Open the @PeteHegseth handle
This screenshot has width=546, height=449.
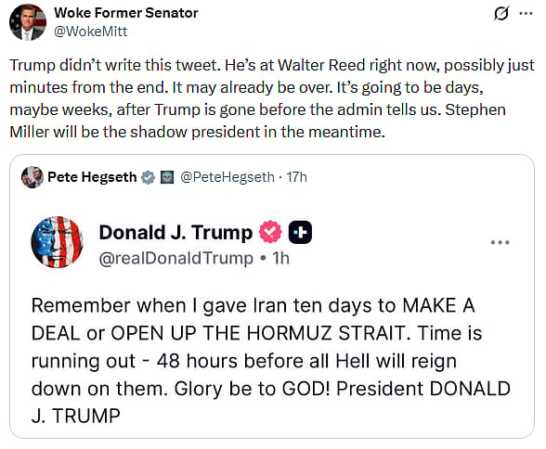(x=227, y=177)
